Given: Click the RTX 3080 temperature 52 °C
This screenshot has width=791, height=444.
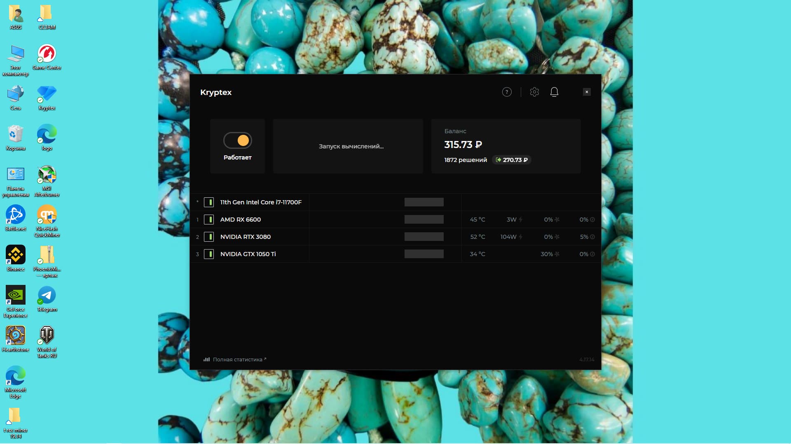Looking at the screenshot, I should 477,237.
